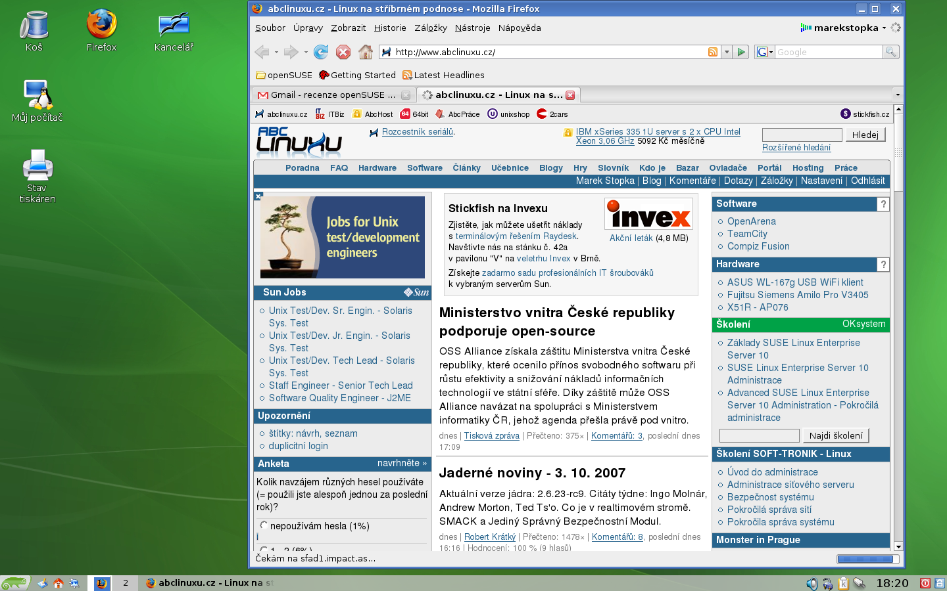Focus the site search field near Hledej
947x591 pixels.
(x=802, y=135)
